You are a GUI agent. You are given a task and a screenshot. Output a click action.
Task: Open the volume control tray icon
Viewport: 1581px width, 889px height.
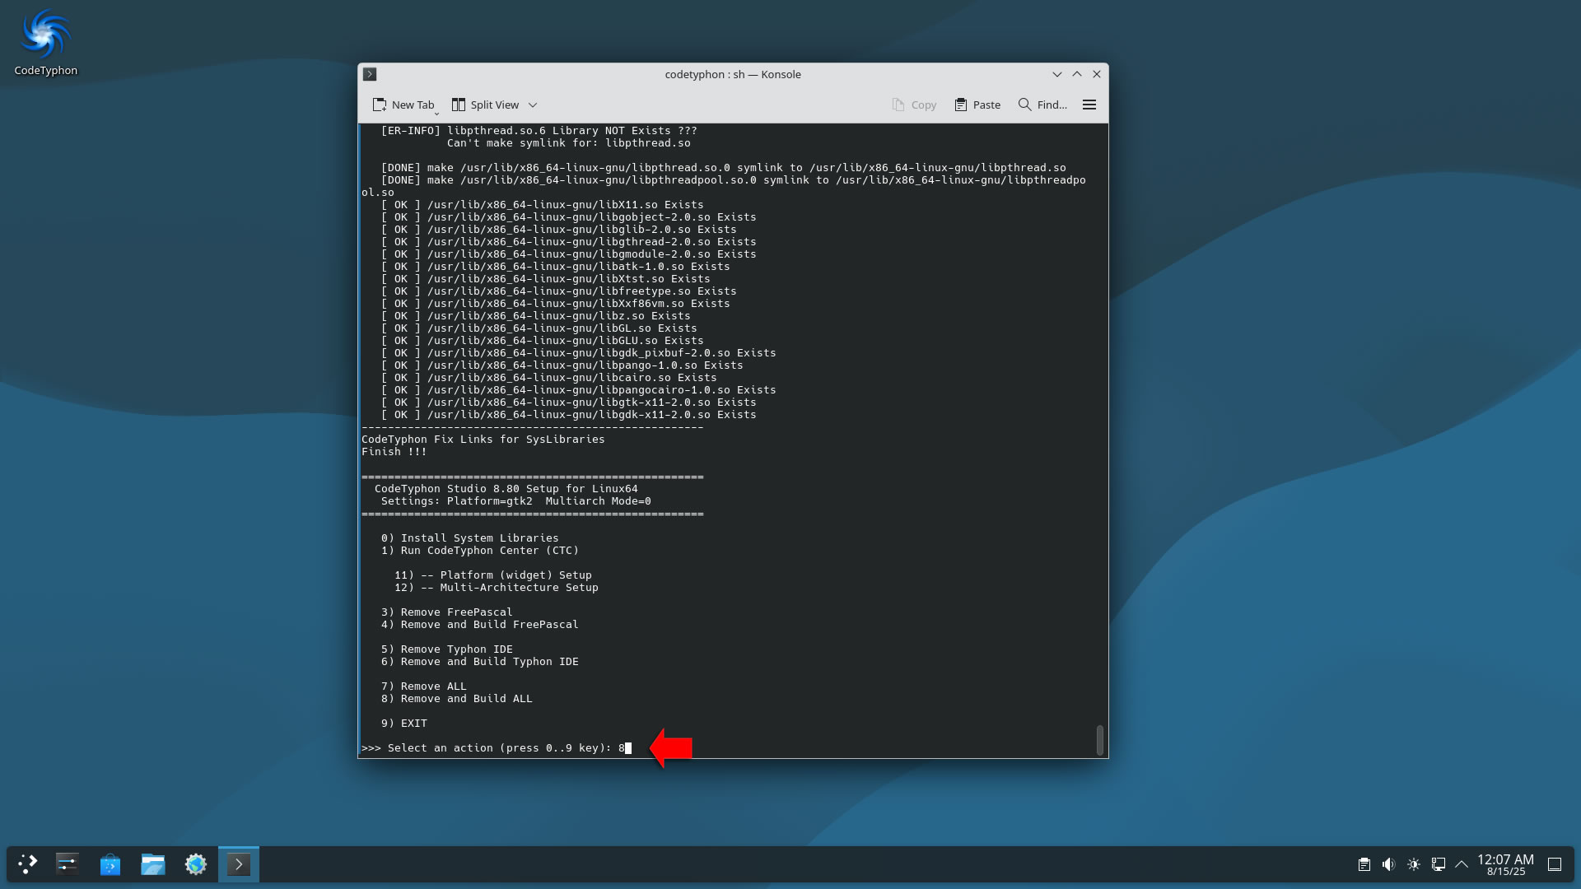coord(1389,864)
